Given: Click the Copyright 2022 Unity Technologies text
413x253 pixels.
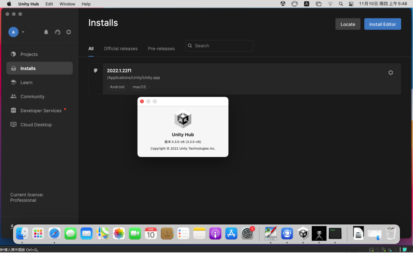Looking at the screenshot, I should [183, 148].
